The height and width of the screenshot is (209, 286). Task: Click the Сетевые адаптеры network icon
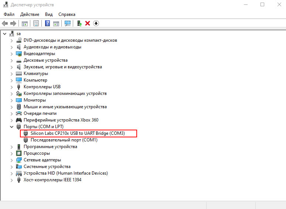[x=19, y=160]
